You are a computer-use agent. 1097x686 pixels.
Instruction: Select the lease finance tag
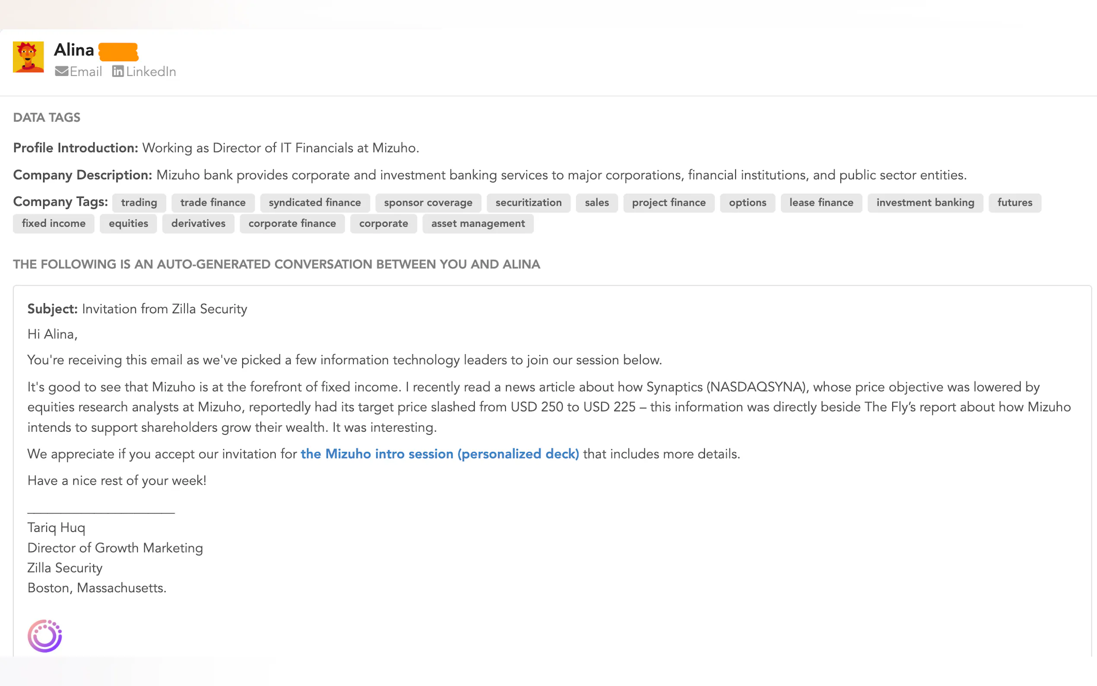[x=821, y=202]
